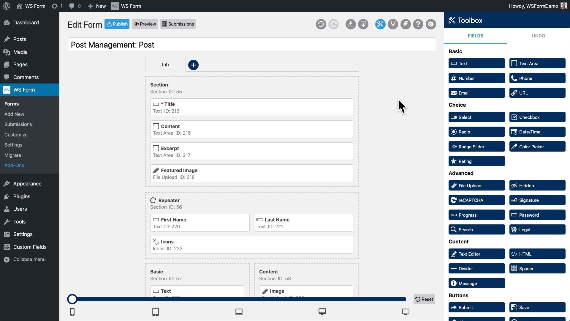The height and width of the screenshot is (321, 570).
Task: Add a new tab using the plus icon
Action: (x=193, y=65)
